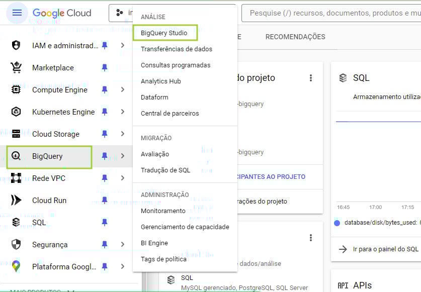Expand IAM e administrador submenu arrow
421x292 pixels.
tap(123, 45)
